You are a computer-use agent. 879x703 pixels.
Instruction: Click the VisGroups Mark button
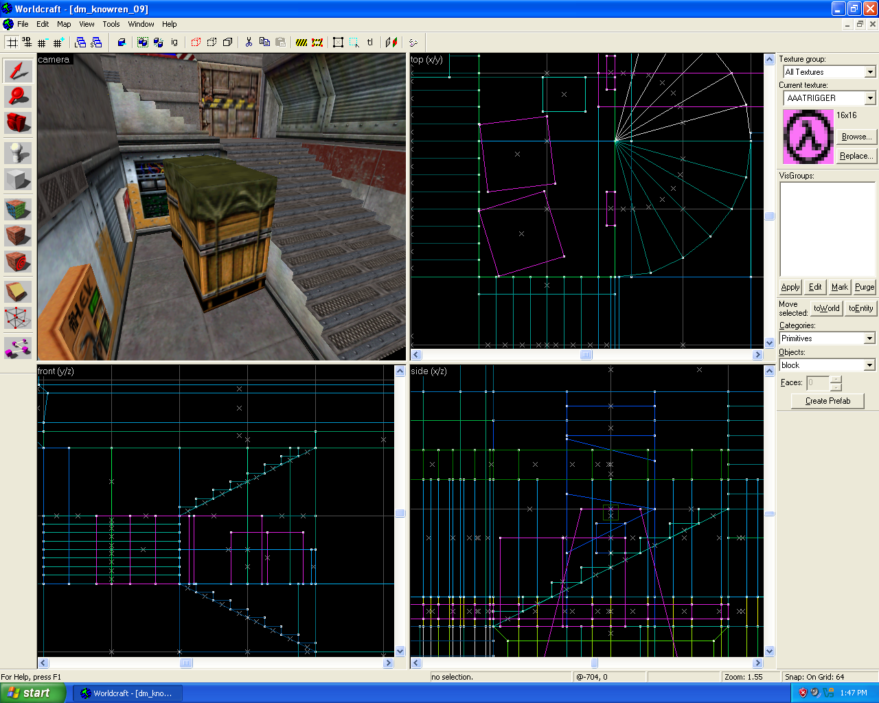tap(840, 287)
